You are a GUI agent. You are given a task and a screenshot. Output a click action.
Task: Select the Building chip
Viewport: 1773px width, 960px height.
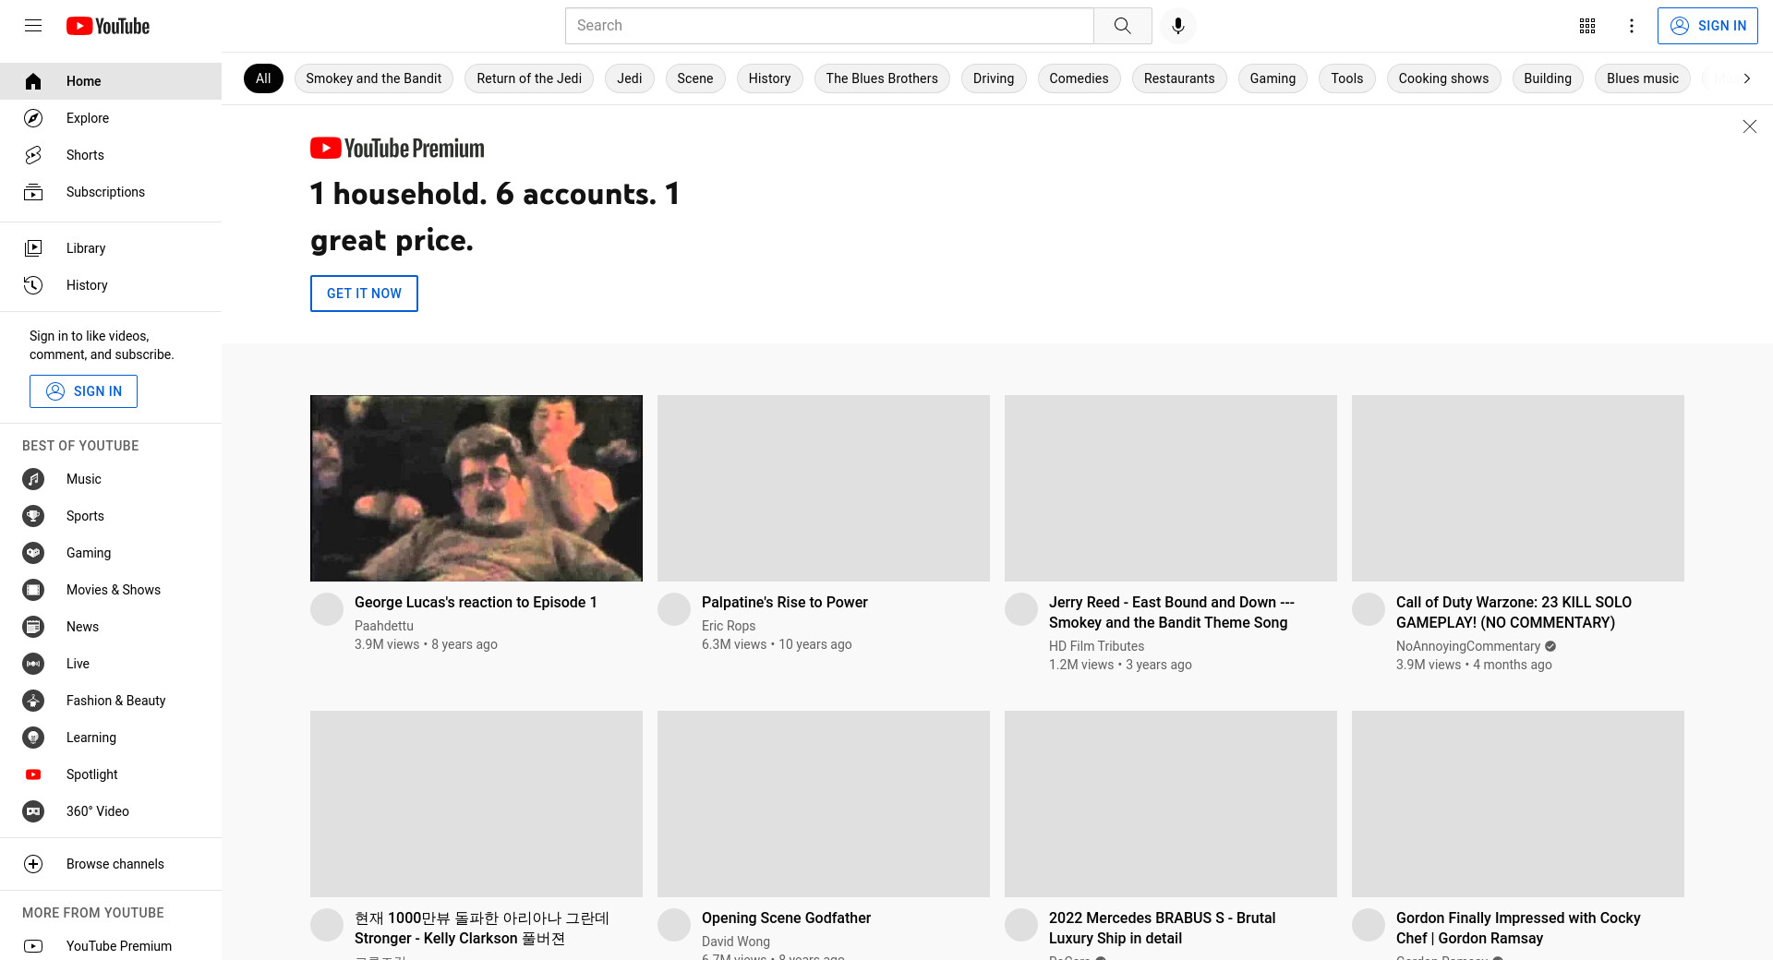click(1548, 78)
